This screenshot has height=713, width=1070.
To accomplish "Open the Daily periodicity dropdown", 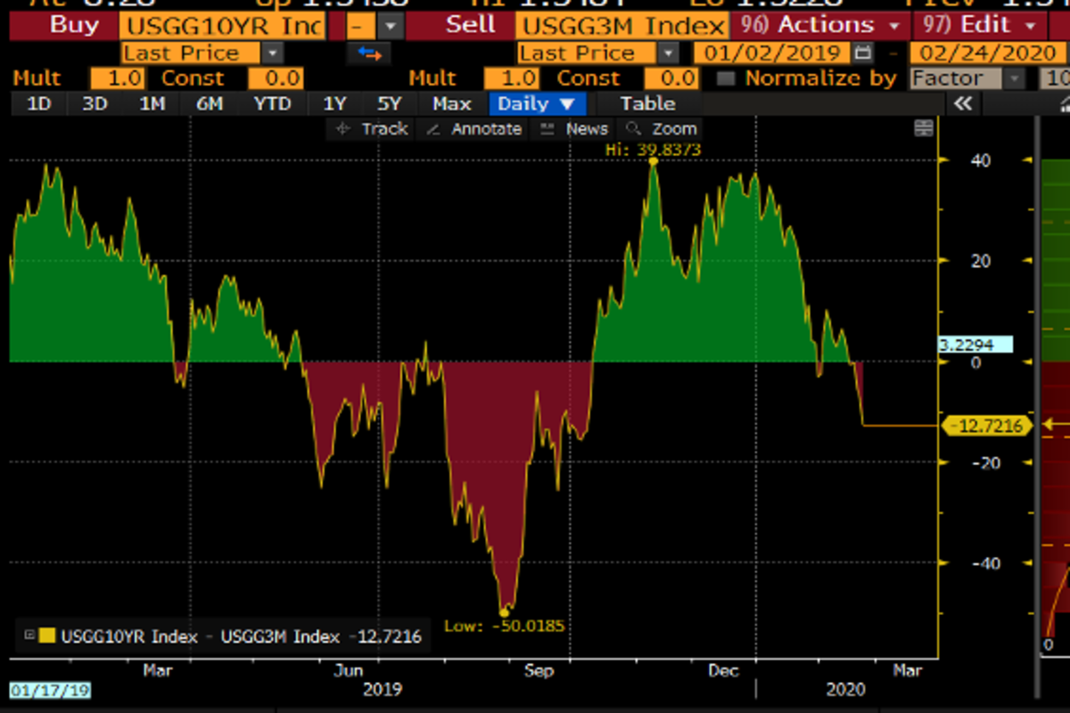I will click(541, 104).
